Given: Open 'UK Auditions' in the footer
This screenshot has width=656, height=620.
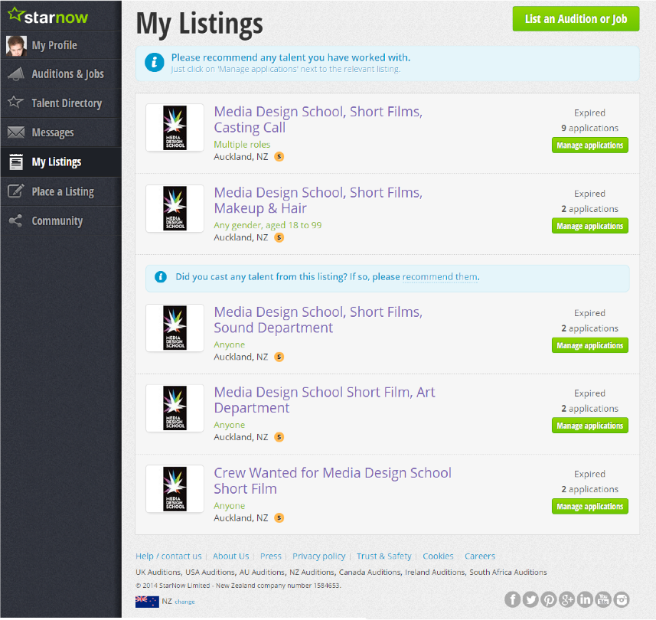Looking at the screenshot, I should point(158,572).
